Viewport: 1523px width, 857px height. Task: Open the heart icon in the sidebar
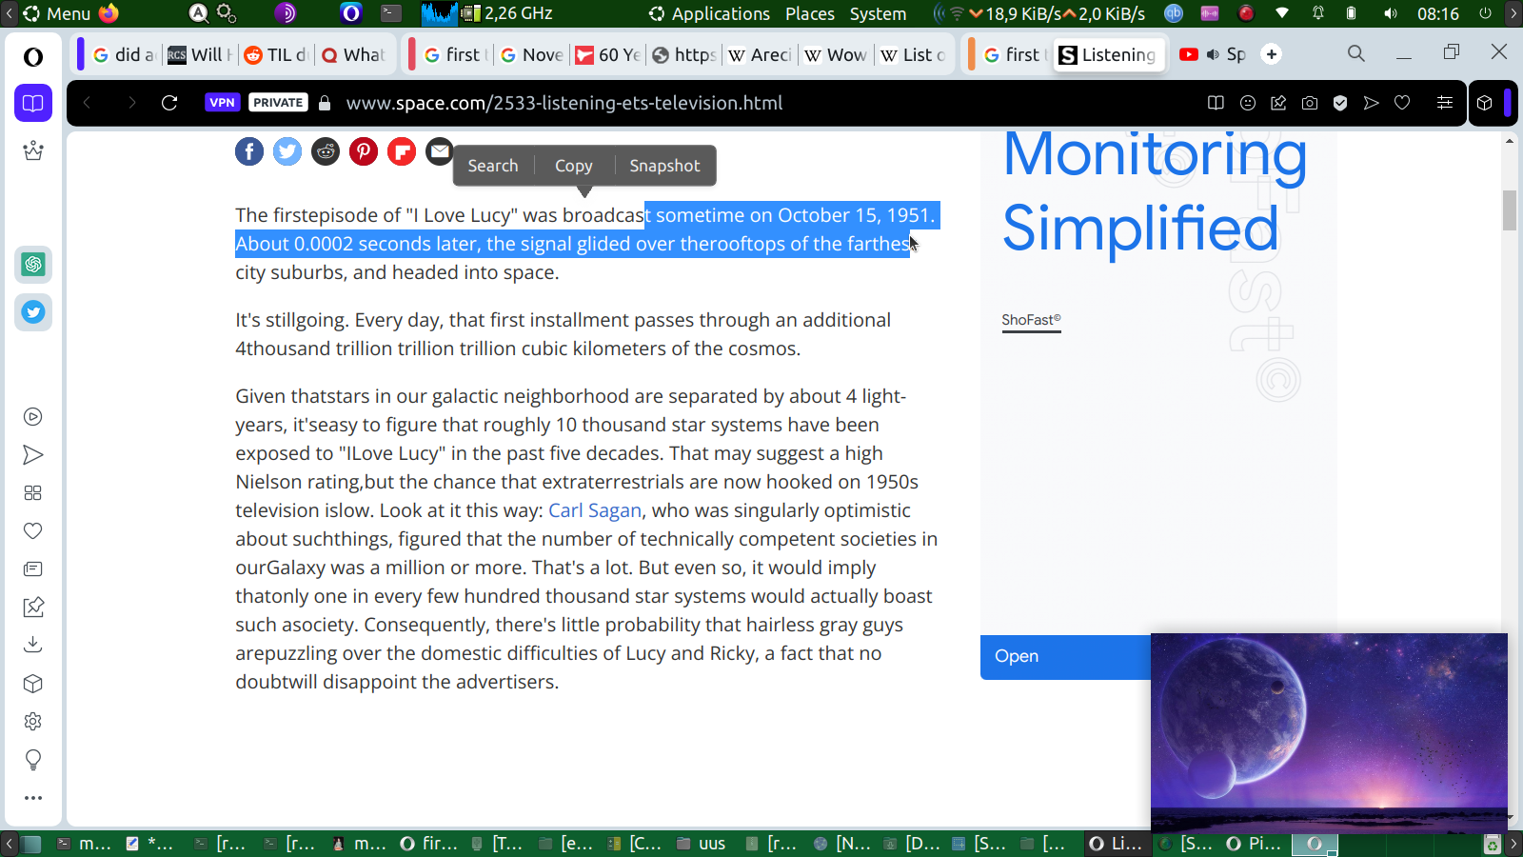pyautogui.click(x=33, y=531)
